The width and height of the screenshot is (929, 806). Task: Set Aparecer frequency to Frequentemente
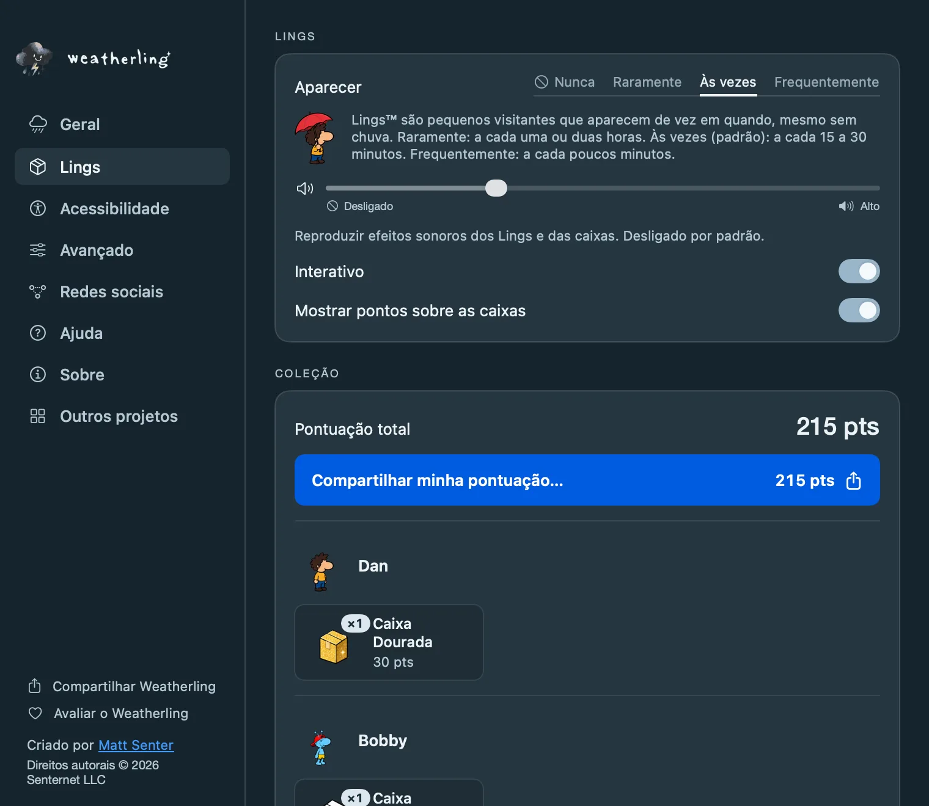click(x=826, y=82)
